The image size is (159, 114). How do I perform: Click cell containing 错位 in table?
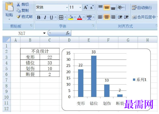coord(30,63)
